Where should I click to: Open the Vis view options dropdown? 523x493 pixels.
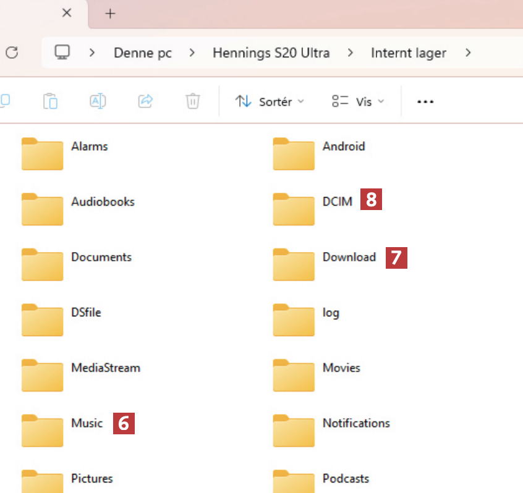[x=358, y=101]
